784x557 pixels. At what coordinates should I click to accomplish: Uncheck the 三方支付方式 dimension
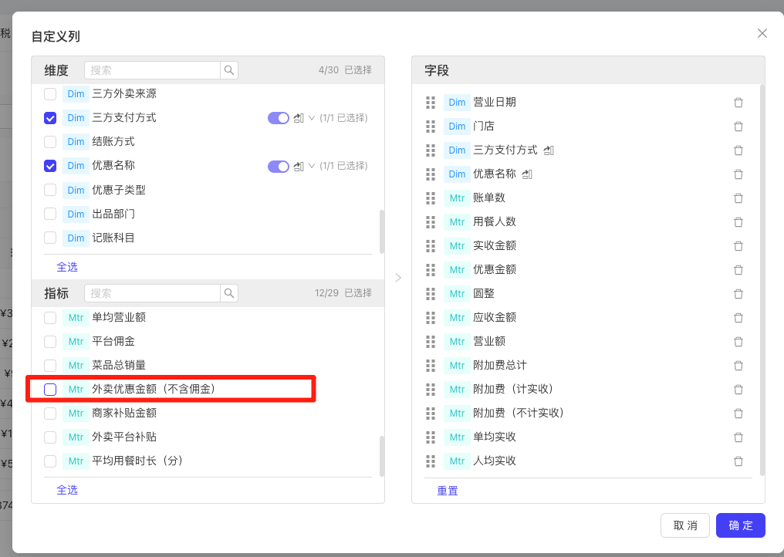pyautogui.click(x=50, y=118)
